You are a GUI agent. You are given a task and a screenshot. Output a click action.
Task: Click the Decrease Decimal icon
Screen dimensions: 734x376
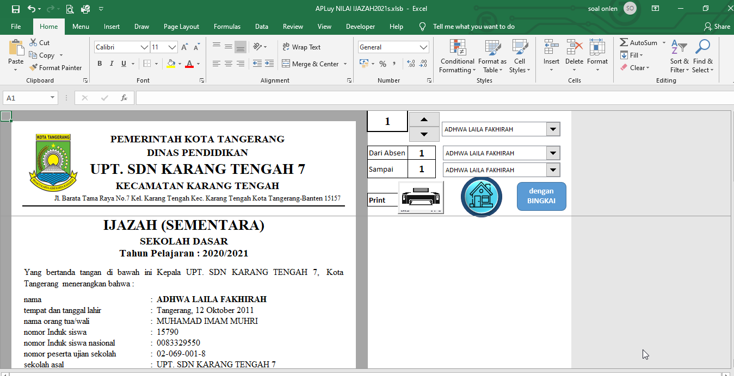pyautogui.click(x=423, y=64)
